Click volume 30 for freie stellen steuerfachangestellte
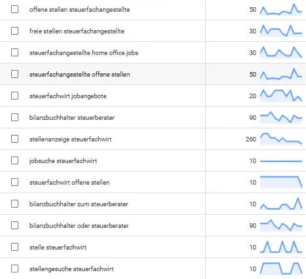The width and height of the screenshot is (306, 279). point(253,31)
